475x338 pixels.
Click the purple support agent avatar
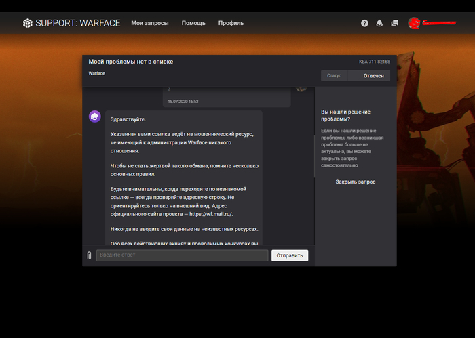click(95, 117)
